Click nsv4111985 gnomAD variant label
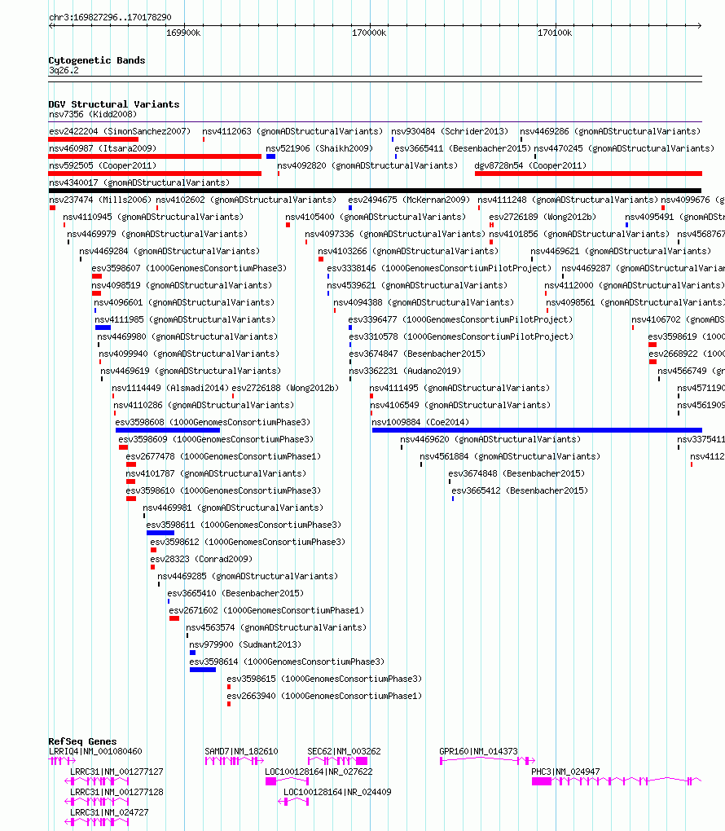The image size is (725, 831). tap(185, 319)
